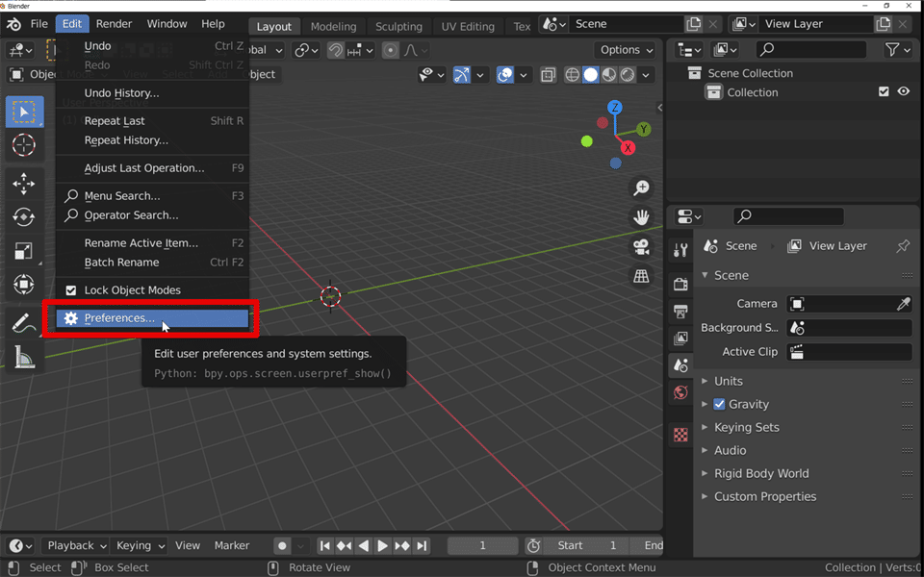Open the View Layer properties tab
The image size is (924, 577).
680,338
